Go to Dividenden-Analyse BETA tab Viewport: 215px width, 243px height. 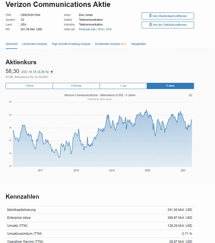click(111, 44)
